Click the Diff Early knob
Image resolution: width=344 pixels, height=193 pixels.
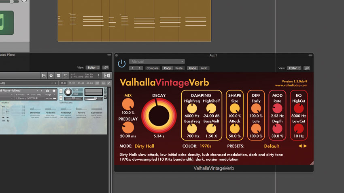256,109
